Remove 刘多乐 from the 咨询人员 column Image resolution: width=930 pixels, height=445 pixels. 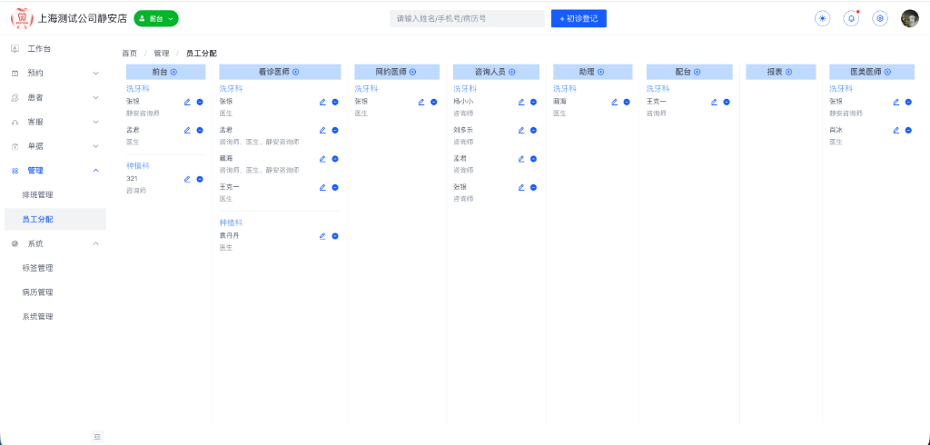pyautogui.click(x=533, y=131)
